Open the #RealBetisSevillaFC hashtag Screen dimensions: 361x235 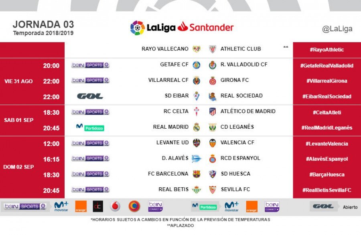(327, 190)
